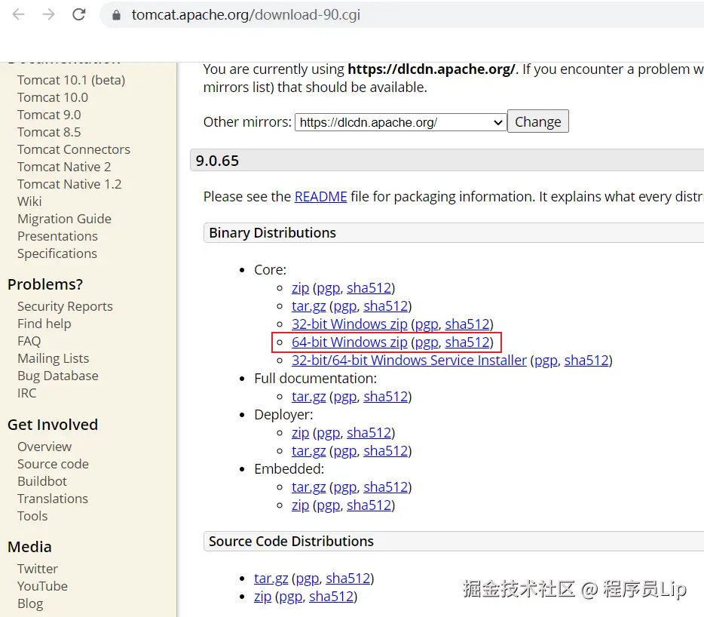The height and width of the screenshot is (617, 704).
Task: Download the Deployer zip
Action: 300,433
